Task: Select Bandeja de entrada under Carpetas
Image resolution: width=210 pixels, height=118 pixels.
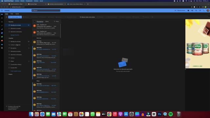Action: pyautogui.click(x=18, y=42)
